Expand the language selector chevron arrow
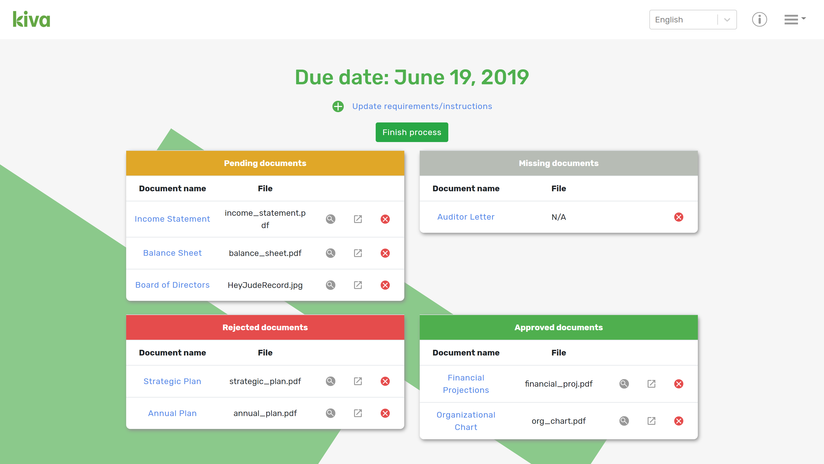This screenshot has height=464, width=824. pyautogui.click(x=727, y=20)
